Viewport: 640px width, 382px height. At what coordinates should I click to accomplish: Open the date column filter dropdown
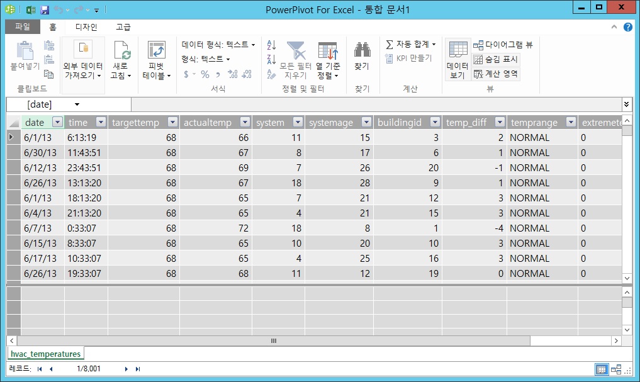[57, 122]
